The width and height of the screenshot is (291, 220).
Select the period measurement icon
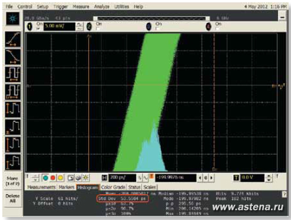point(13,74)
